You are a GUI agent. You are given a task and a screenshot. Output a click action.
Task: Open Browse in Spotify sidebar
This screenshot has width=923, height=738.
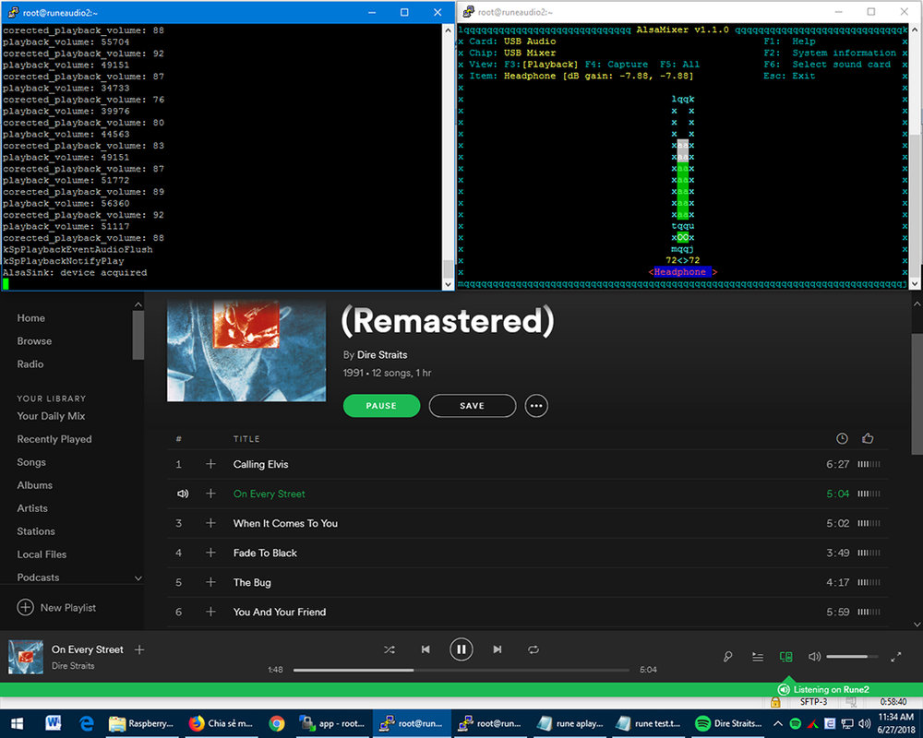click(34, 340)
